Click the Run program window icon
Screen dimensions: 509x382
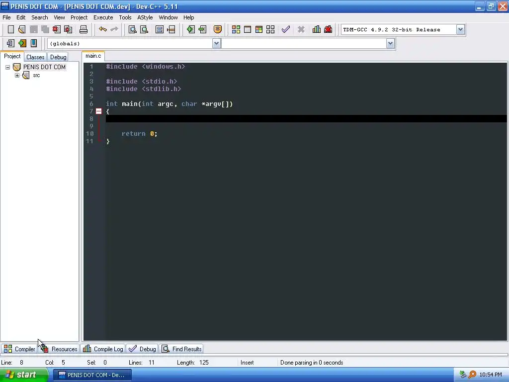pyautogui.click(x=248, y=29)
